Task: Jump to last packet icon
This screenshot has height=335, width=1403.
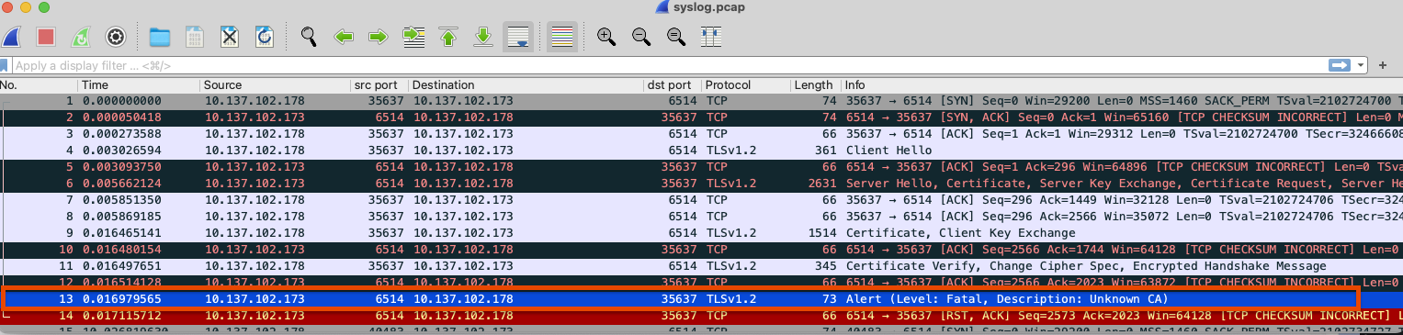Action: (x=482, y=37)
